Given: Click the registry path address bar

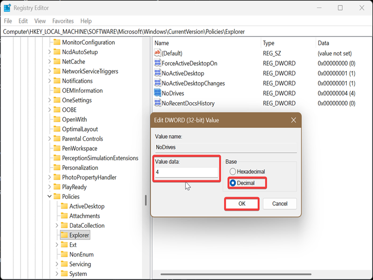Looking at the screenshot, I should point(186,32).
